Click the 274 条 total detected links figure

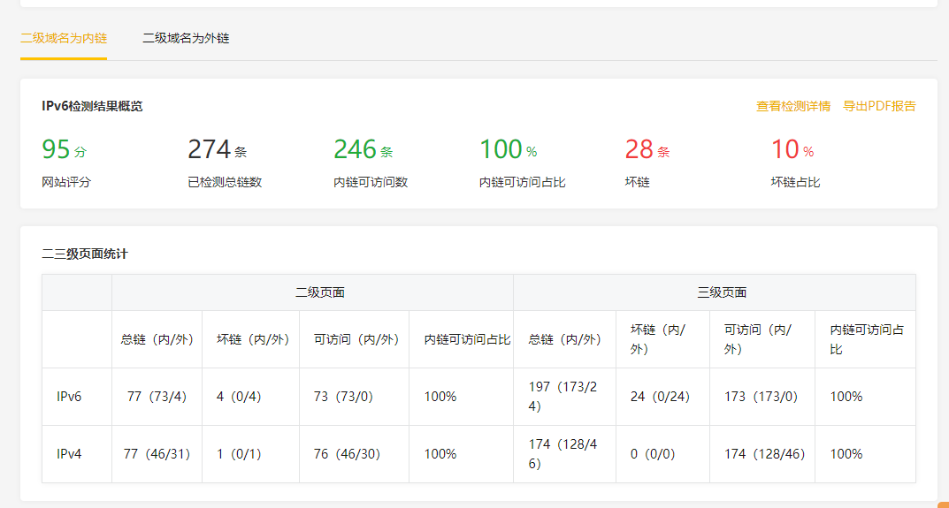pyautogui.click(x=217, y=150)
